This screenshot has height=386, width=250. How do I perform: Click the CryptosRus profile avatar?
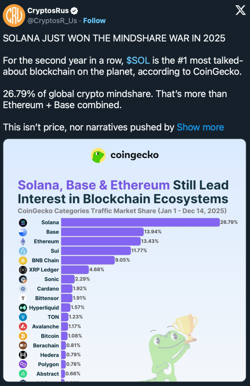(13, 15)
